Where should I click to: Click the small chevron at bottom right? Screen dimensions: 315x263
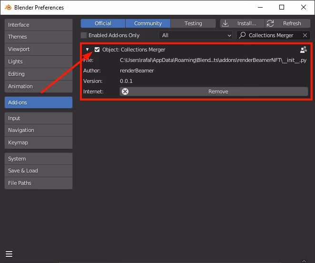(x=304, y=261)
